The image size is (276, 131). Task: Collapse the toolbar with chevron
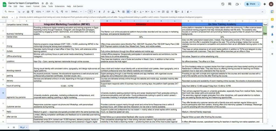coord(263,12)
